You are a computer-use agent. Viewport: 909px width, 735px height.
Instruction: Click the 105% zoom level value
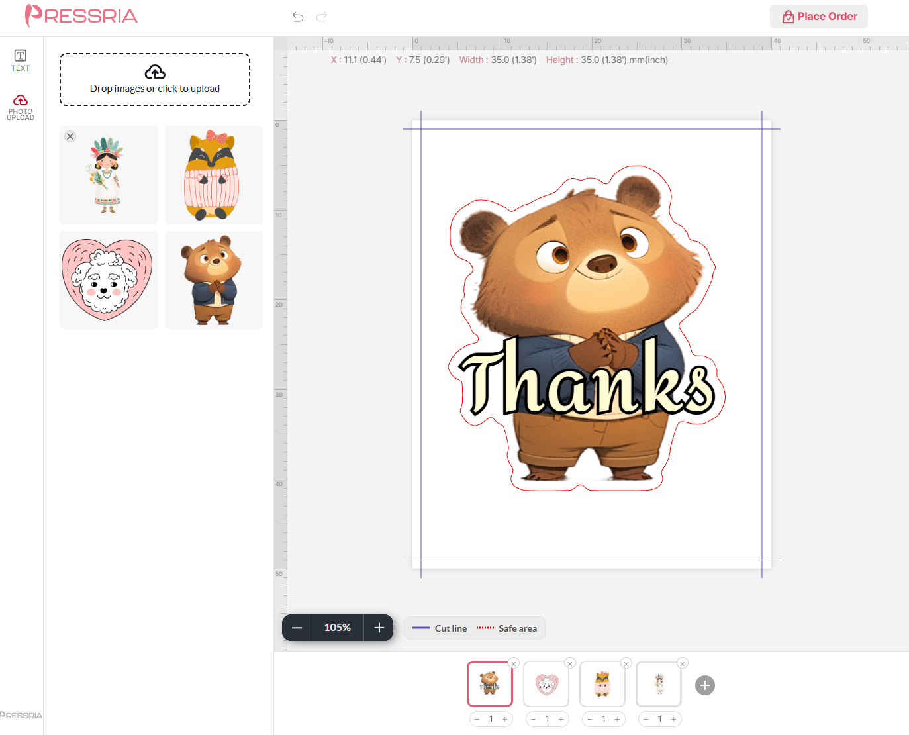tap(338, 628)
